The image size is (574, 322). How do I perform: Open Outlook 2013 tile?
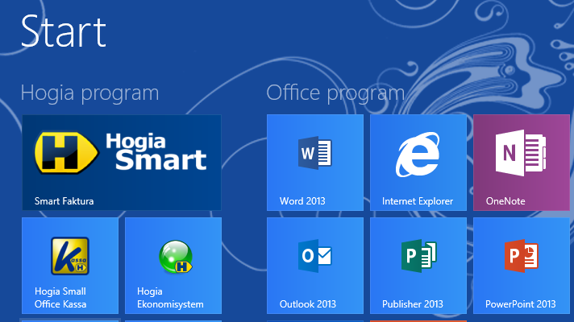315,266
